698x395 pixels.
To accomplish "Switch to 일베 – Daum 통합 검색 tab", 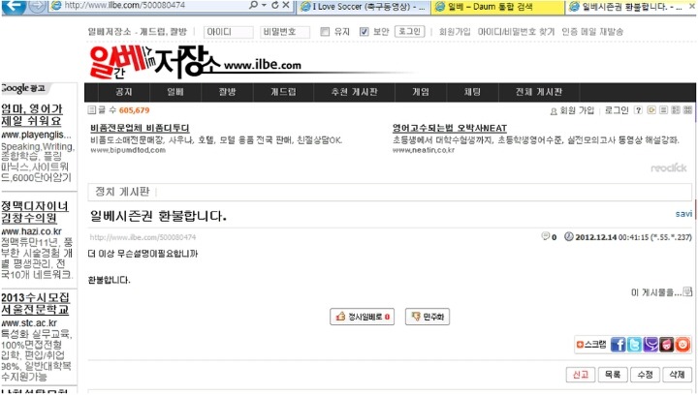I will pos(497,7).
